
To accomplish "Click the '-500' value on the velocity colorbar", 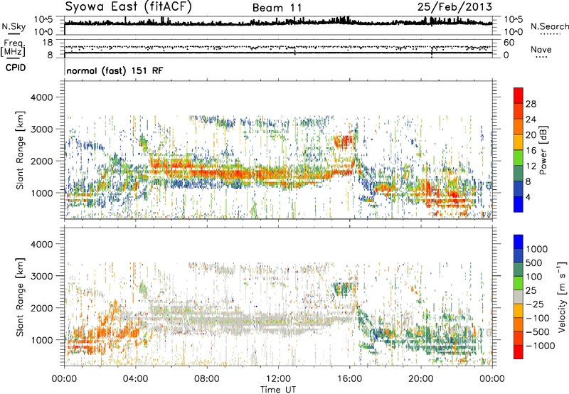I will click(x=538, y=332).
